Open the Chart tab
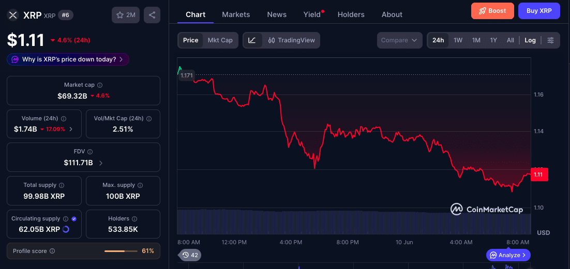 click(196, 14)
